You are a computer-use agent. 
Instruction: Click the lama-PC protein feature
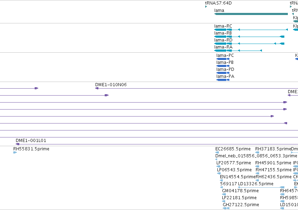[x=223, y=59]
